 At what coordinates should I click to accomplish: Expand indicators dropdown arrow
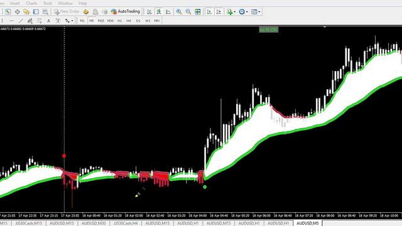click(234, 12)
